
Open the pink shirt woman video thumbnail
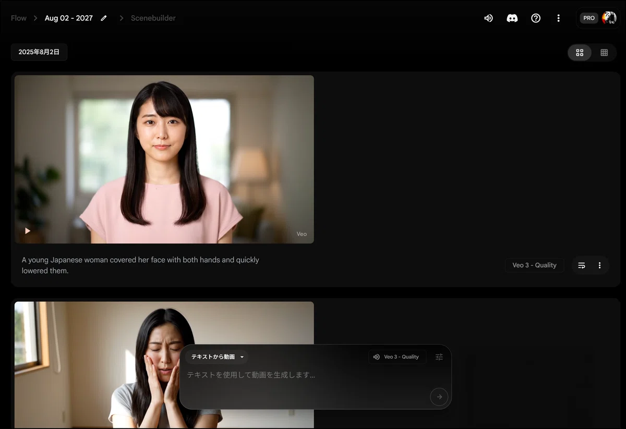pos(164,160)
